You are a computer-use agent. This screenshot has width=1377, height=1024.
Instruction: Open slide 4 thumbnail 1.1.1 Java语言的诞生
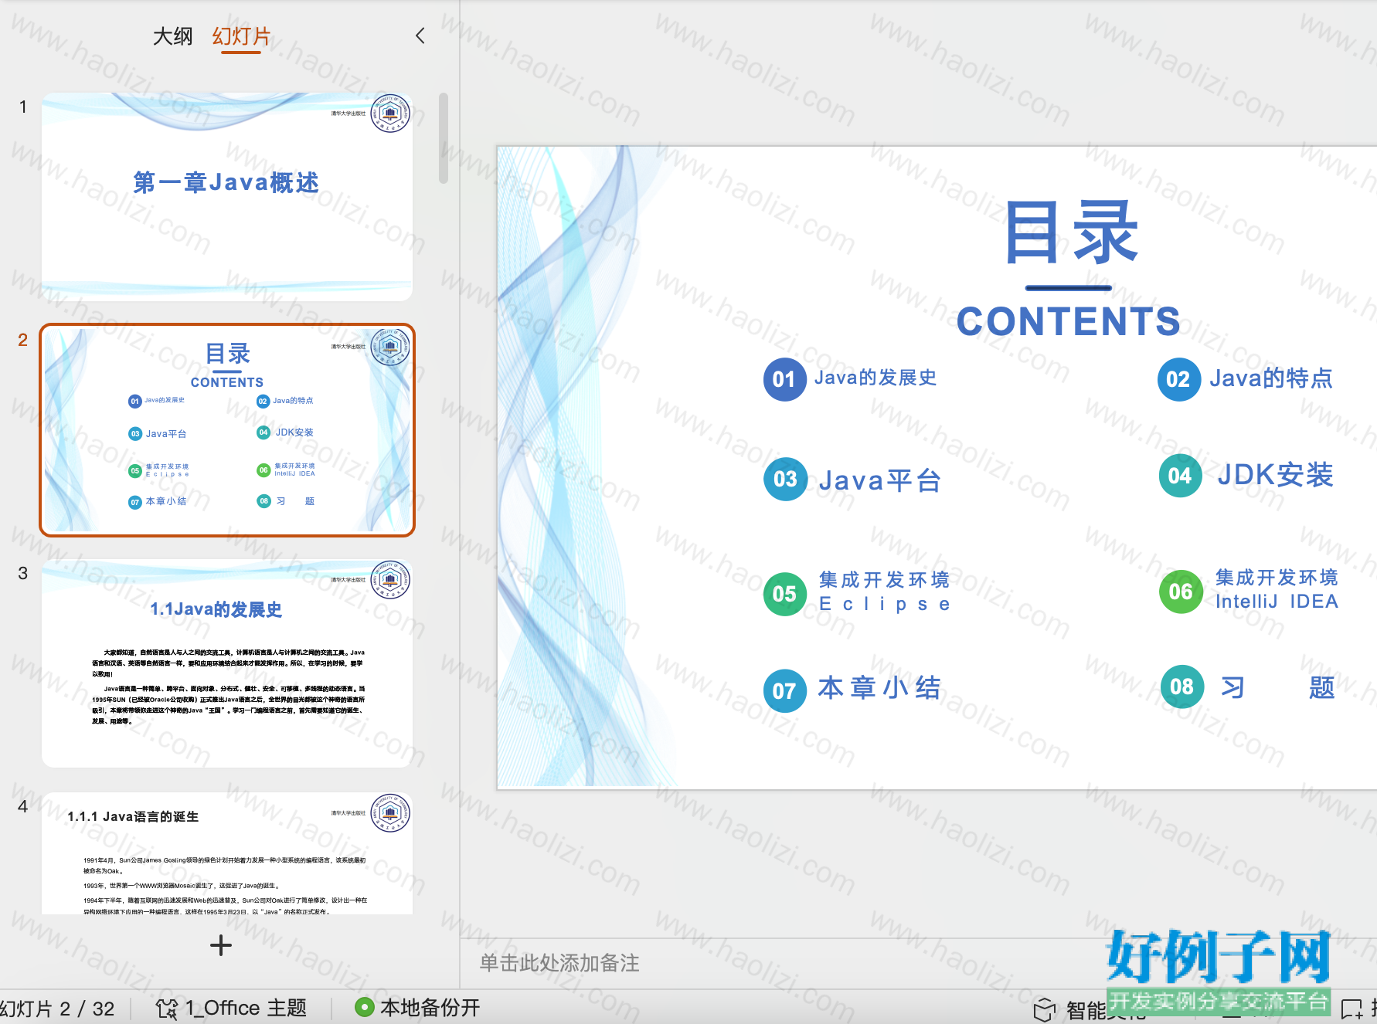click(227, 853)
